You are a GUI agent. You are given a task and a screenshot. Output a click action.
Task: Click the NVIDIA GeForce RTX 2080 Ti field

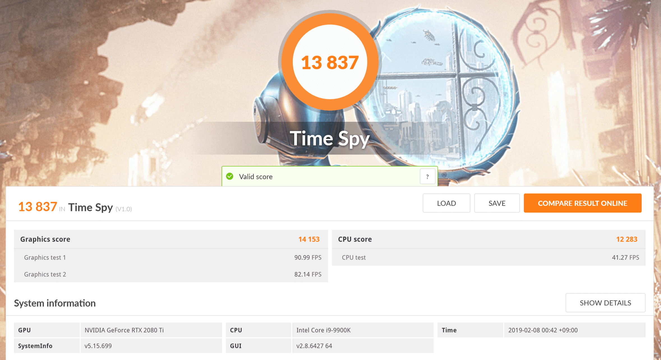(151, 330)
